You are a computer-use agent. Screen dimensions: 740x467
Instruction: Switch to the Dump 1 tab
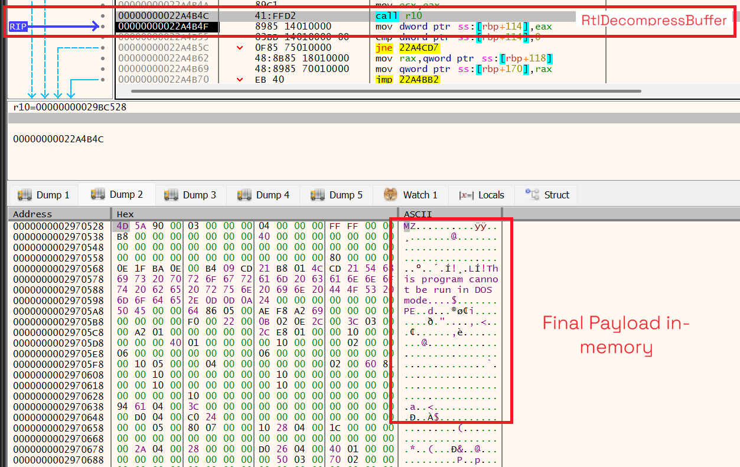coord(44,195)
